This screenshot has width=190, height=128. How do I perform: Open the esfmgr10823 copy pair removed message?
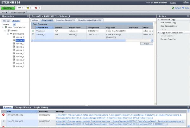click(x=120, y=123)
